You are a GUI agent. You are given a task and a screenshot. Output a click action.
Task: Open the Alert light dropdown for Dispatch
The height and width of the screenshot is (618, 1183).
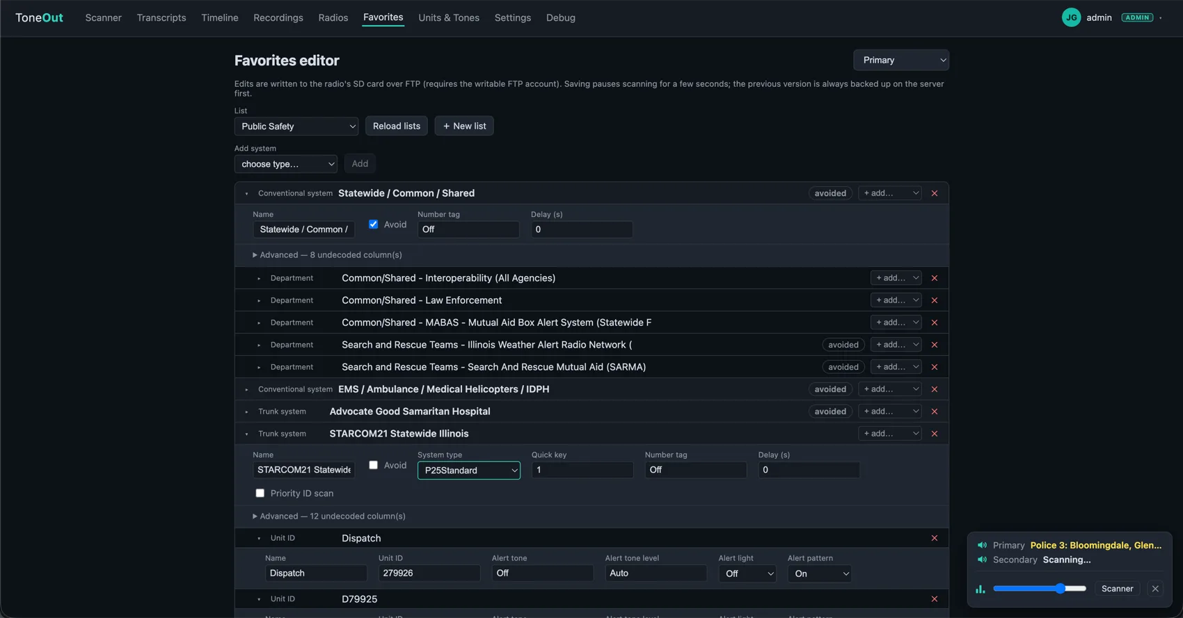coord(747,574)
